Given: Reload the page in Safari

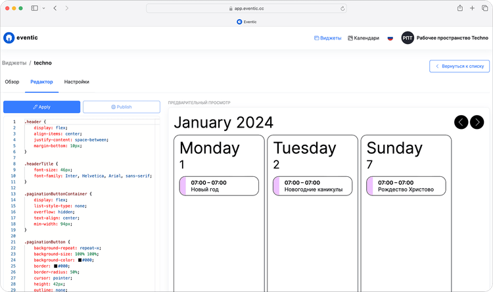Looking at the screenshot, I should click(342, 9).
